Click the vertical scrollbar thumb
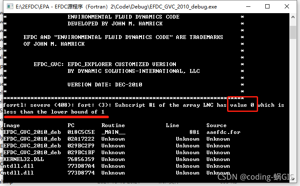The height and width of the screenshot is (186, 300). tap(293, 33)
